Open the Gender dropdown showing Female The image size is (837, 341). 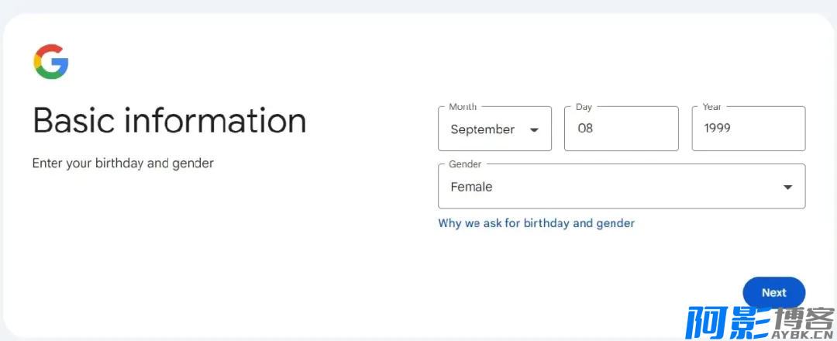point(622,186)
